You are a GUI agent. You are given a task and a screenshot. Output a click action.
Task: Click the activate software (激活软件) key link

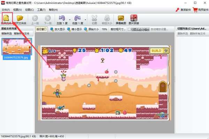tap(183, 10)
